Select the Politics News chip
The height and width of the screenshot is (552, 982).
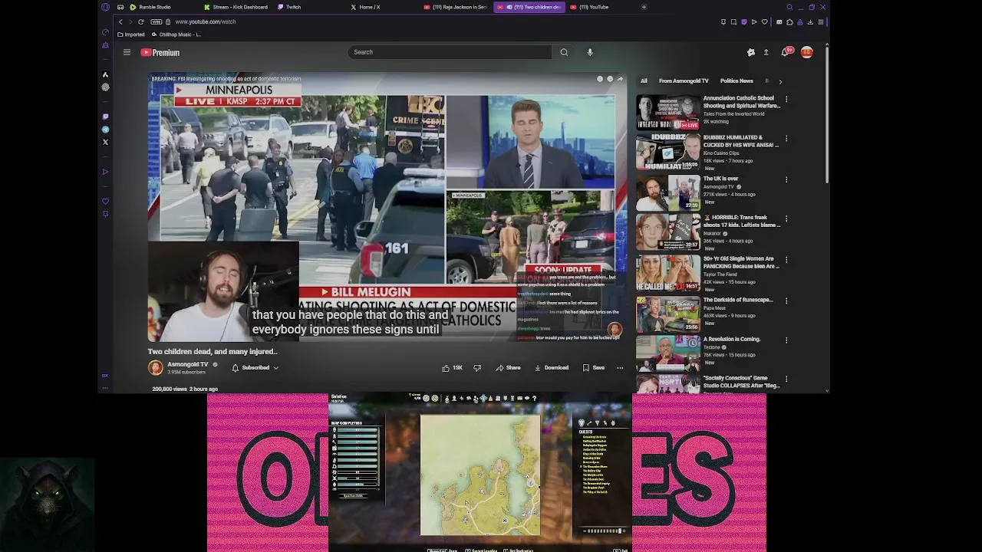[x=736, y=80]
